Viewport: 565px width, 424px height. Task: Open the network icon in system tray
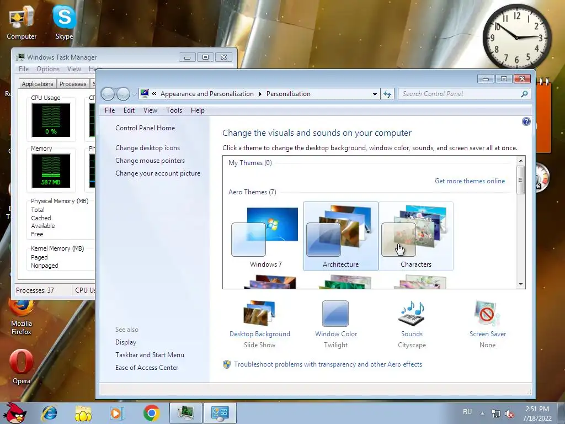coord(496,414)
